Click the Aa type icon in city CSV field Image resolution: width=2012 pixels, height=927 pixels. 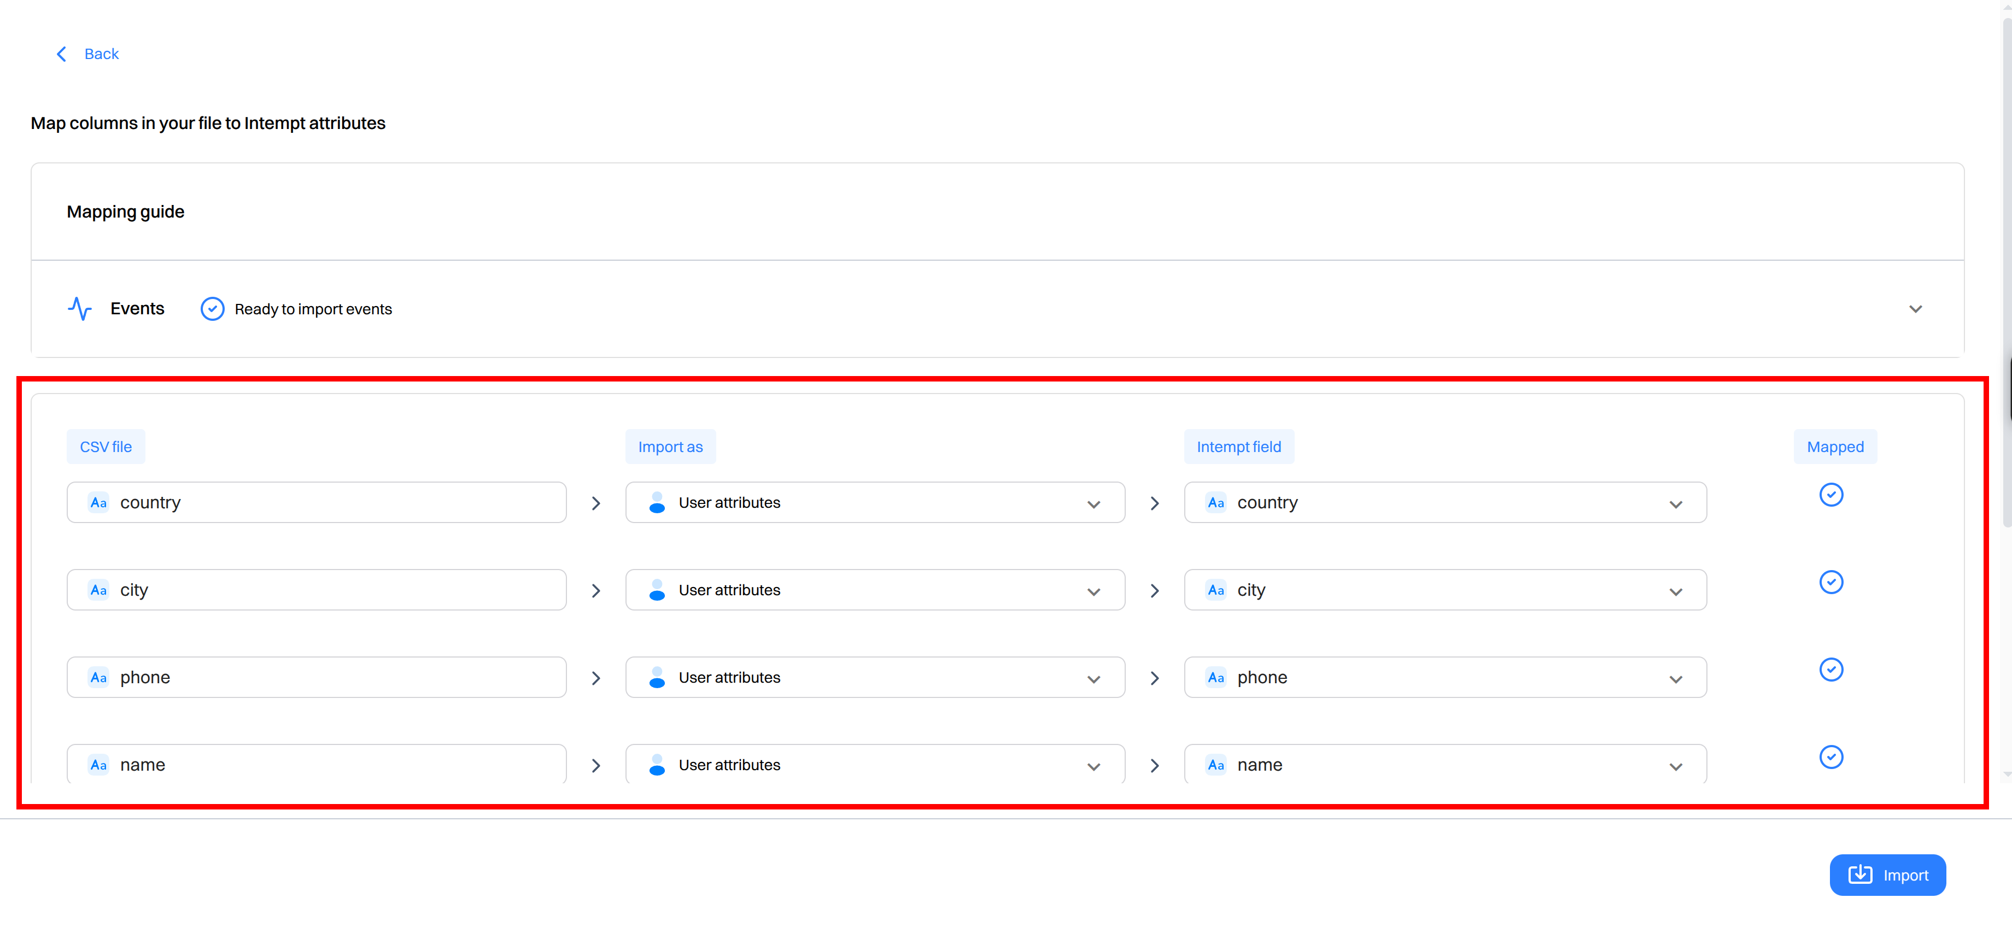(98, 590)
